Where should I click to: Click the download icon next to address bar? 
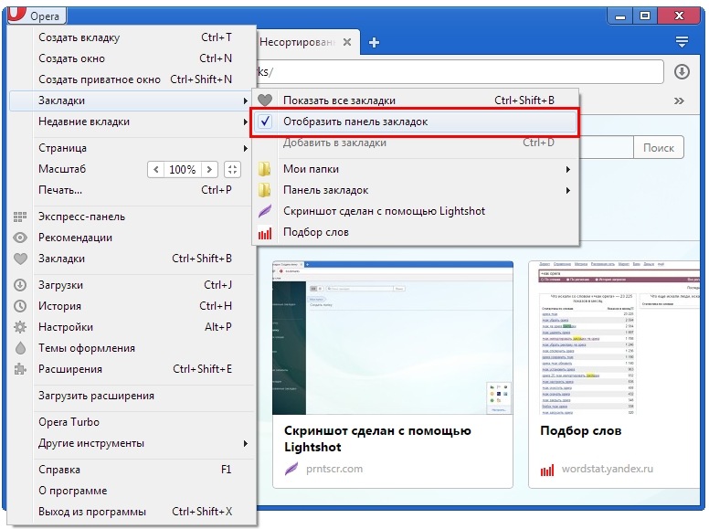pyautogui.click(x=682, y=72)
